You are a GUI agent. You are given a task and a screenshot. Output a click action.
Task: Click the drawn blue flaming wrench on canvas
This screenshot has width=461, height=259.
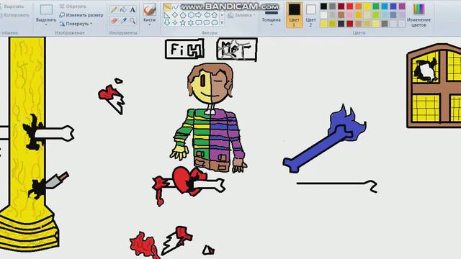coord(324,139)
